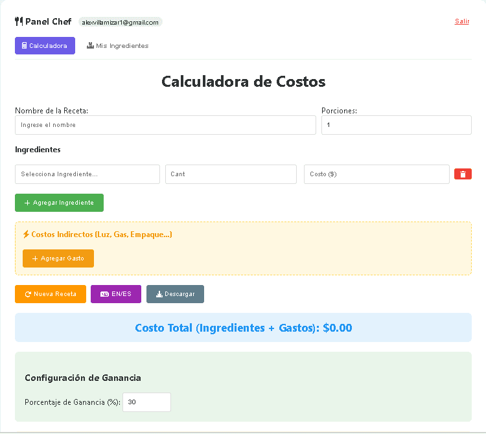Viewport: 486px width, 434px height.
Task: Start a Nueva Receta
Action: 51,294
